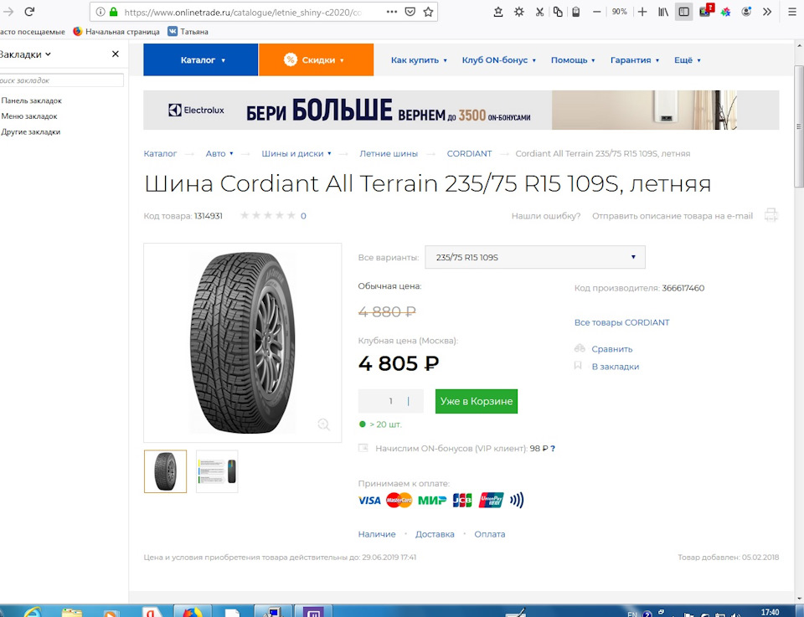Click the print icon on the product page

(770, 215)
